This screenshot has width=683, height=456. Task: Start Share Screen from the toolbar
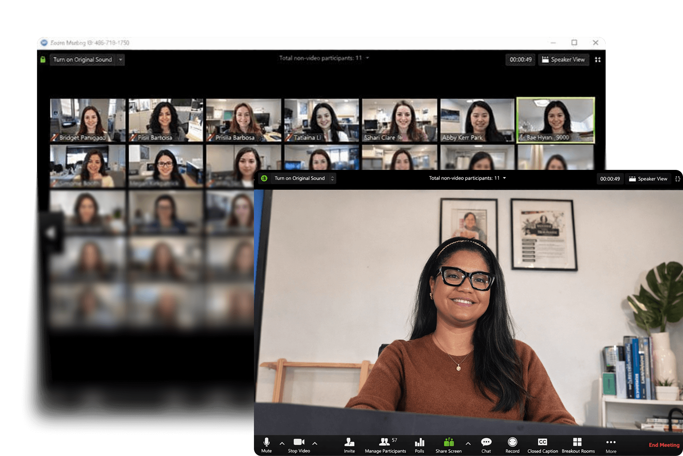tap(449, 445)
